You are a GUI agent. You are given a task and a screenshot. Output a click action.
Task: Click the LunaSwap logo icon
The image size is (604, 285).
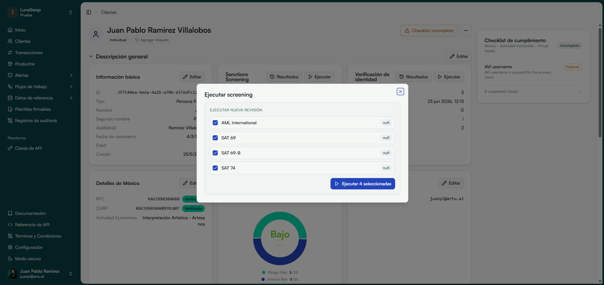click(x=13, y=12)
